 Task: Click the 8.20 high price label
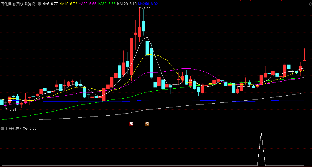coord(147,9)
